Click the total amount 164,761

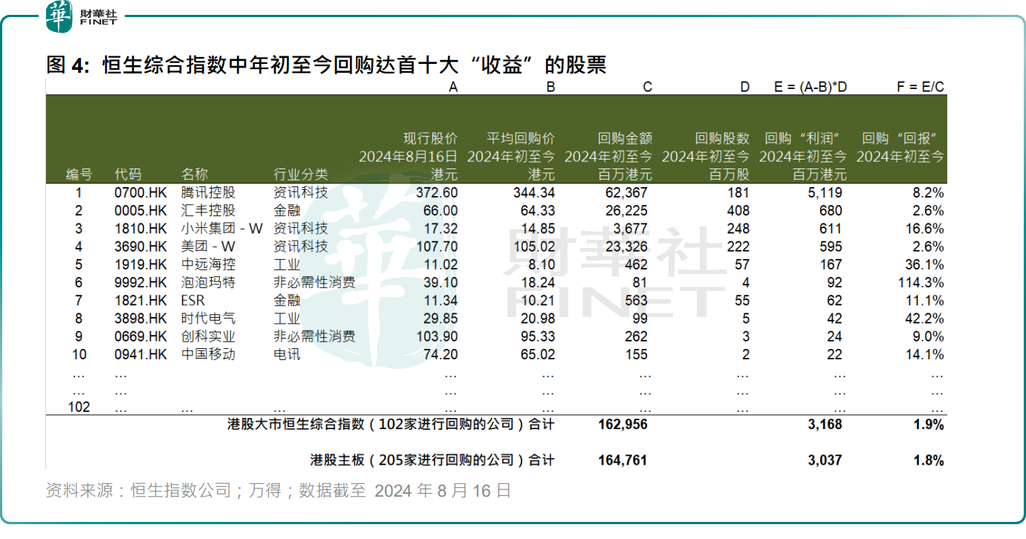pyautogui.click(x=623, y=460)
